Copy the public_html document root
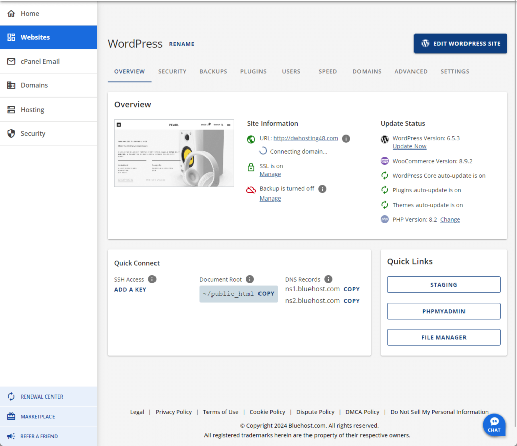The width and height of the screenshot is (517, 446). click(266, 293)
